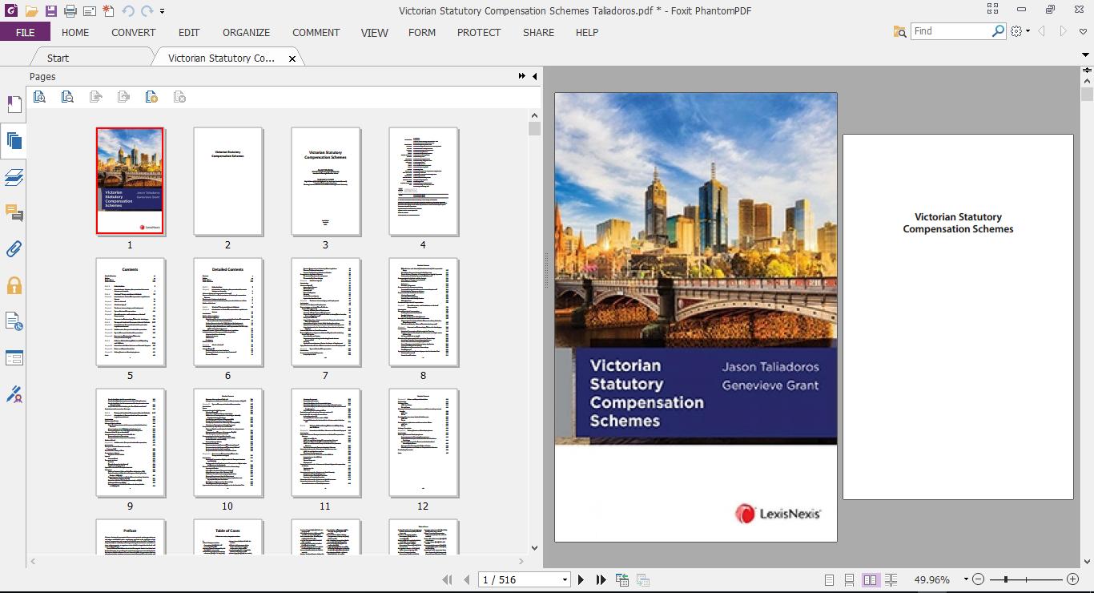
Task: Select page 4 thumbnail
Action: pos(423,181)
